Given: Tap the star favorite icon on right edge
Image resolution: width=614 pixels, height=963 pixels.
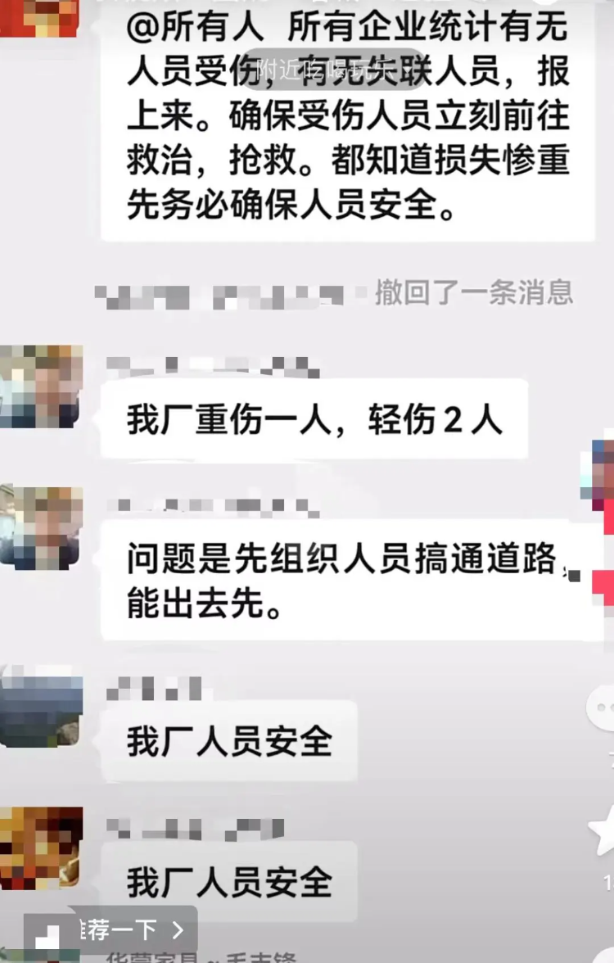Looking at the screenshot, I should (x=603, y=832).
